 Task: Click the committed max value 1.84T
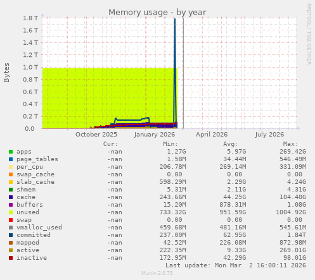(x=297, y=235)
